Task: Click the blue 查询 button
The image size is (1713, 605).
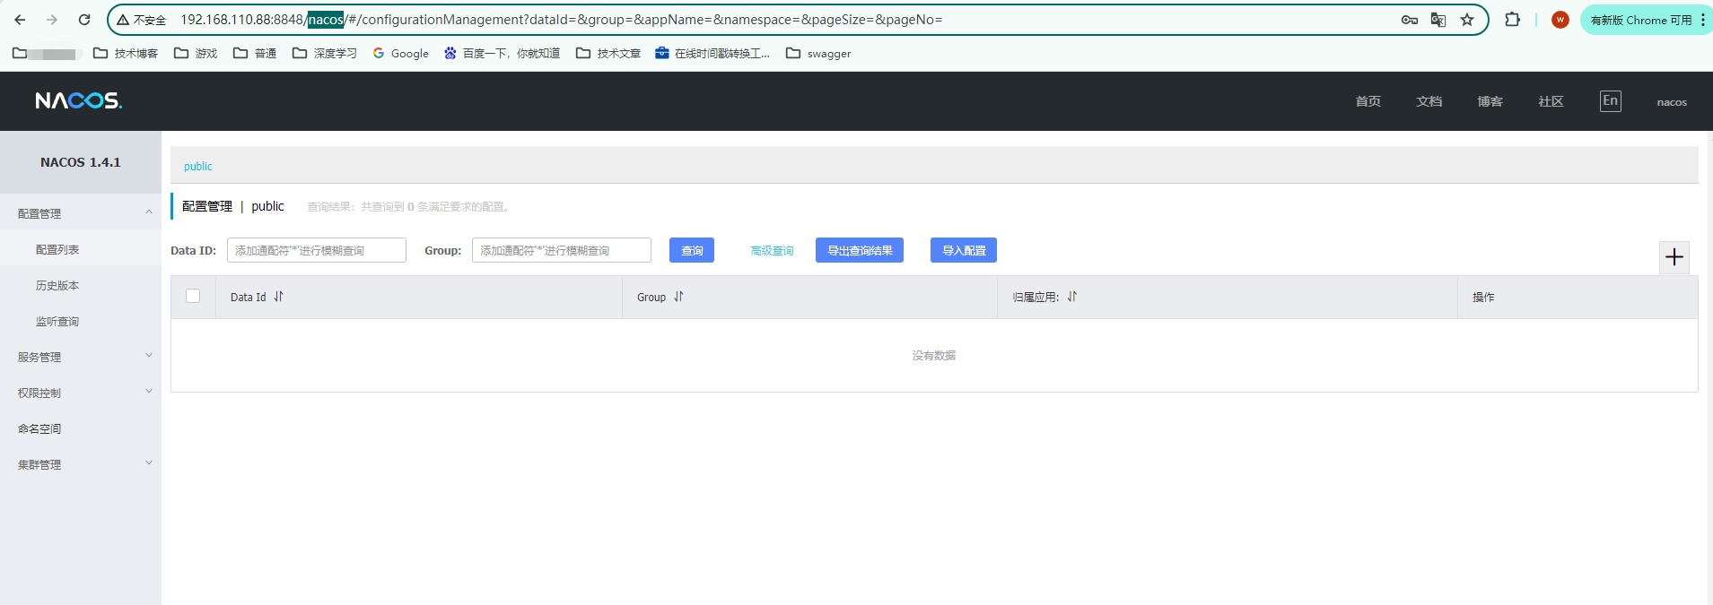Action: (692, 250)
